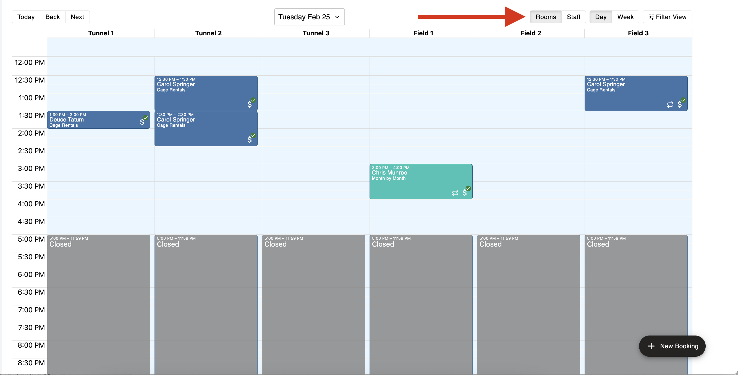Go to the Next day

pyautogui.click(x=77, y=17)
